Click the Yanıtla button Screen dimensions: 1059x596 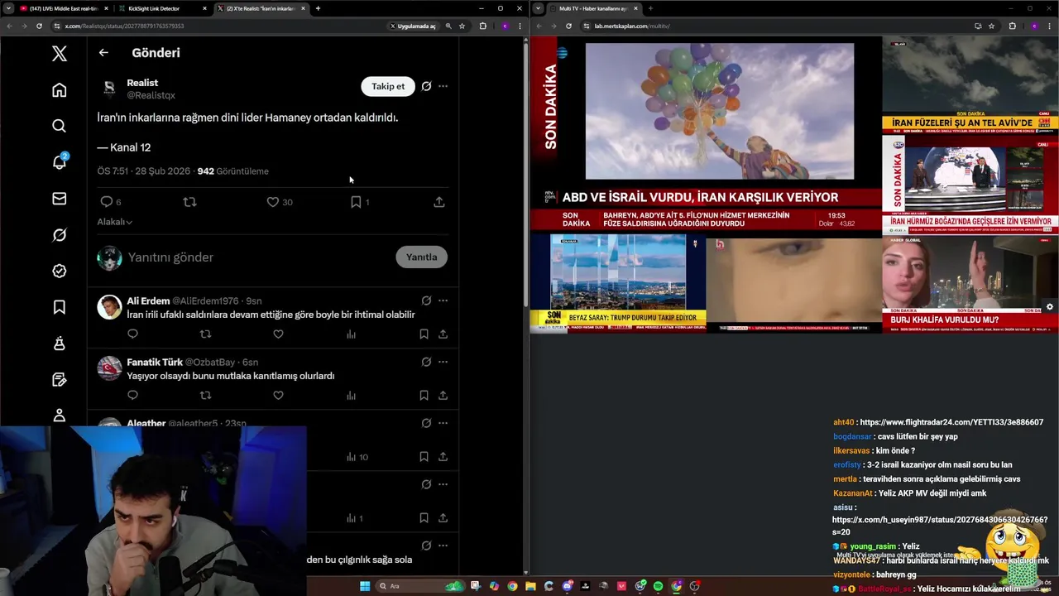pyautogui.click(x=421, y=257)
